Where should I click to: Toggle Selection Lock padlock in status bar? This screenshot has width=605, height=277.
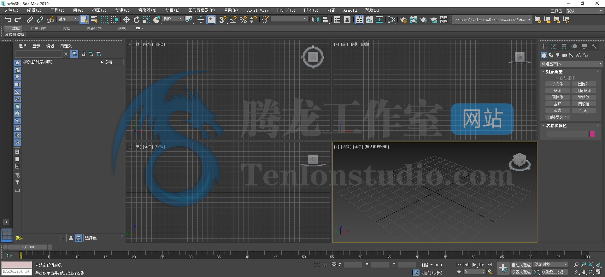[x=325, y=265]
